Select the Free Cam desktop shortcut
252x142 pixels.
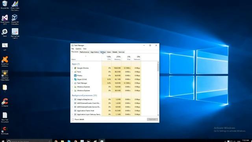(x=15, y=34)
